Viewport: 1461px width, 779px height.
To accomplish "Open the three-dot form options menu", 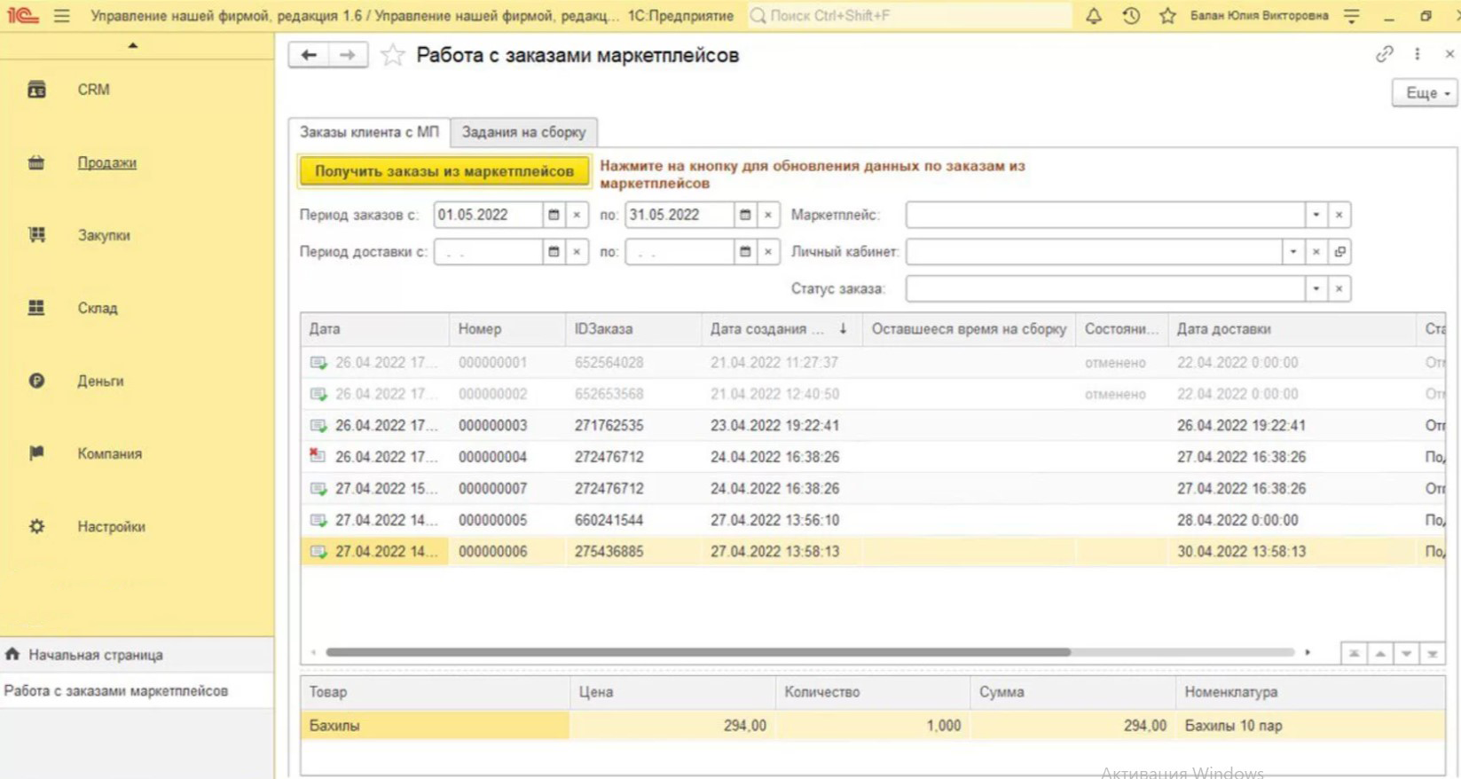I will [x=1418, y=54].
